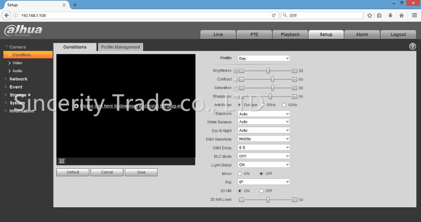Click the Saturation slider handle
This screenshot has height=222, width=421.
tap(272, 88)
